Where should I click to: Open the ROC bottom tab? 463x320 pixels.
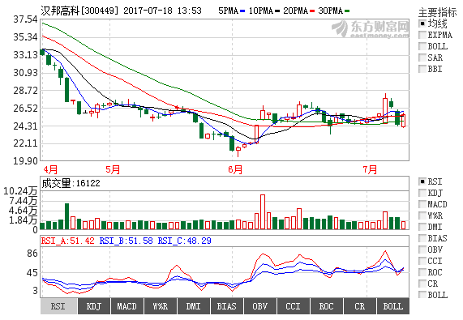pyautogui.click(x=327, y=306)
